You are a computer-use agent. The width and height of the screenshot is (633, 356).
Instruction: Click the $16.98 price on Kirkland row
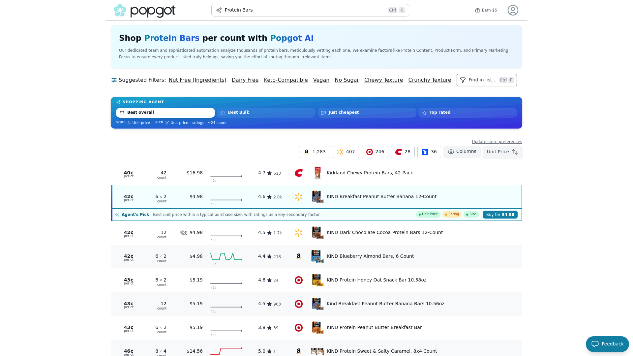(195, 173)
